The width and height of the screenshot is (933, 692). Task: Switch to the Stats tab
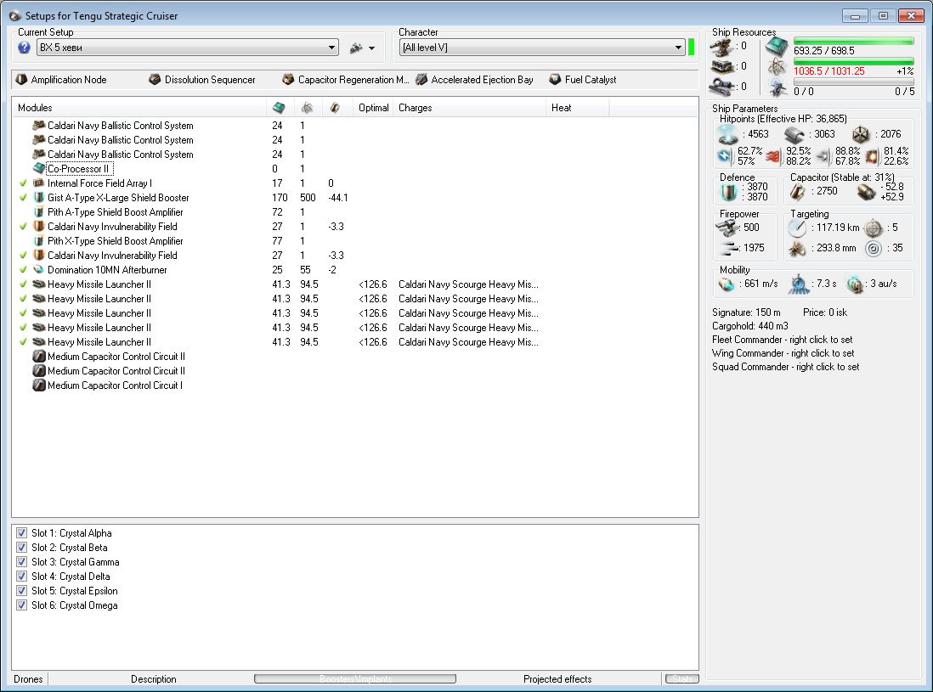coord(681,679)
